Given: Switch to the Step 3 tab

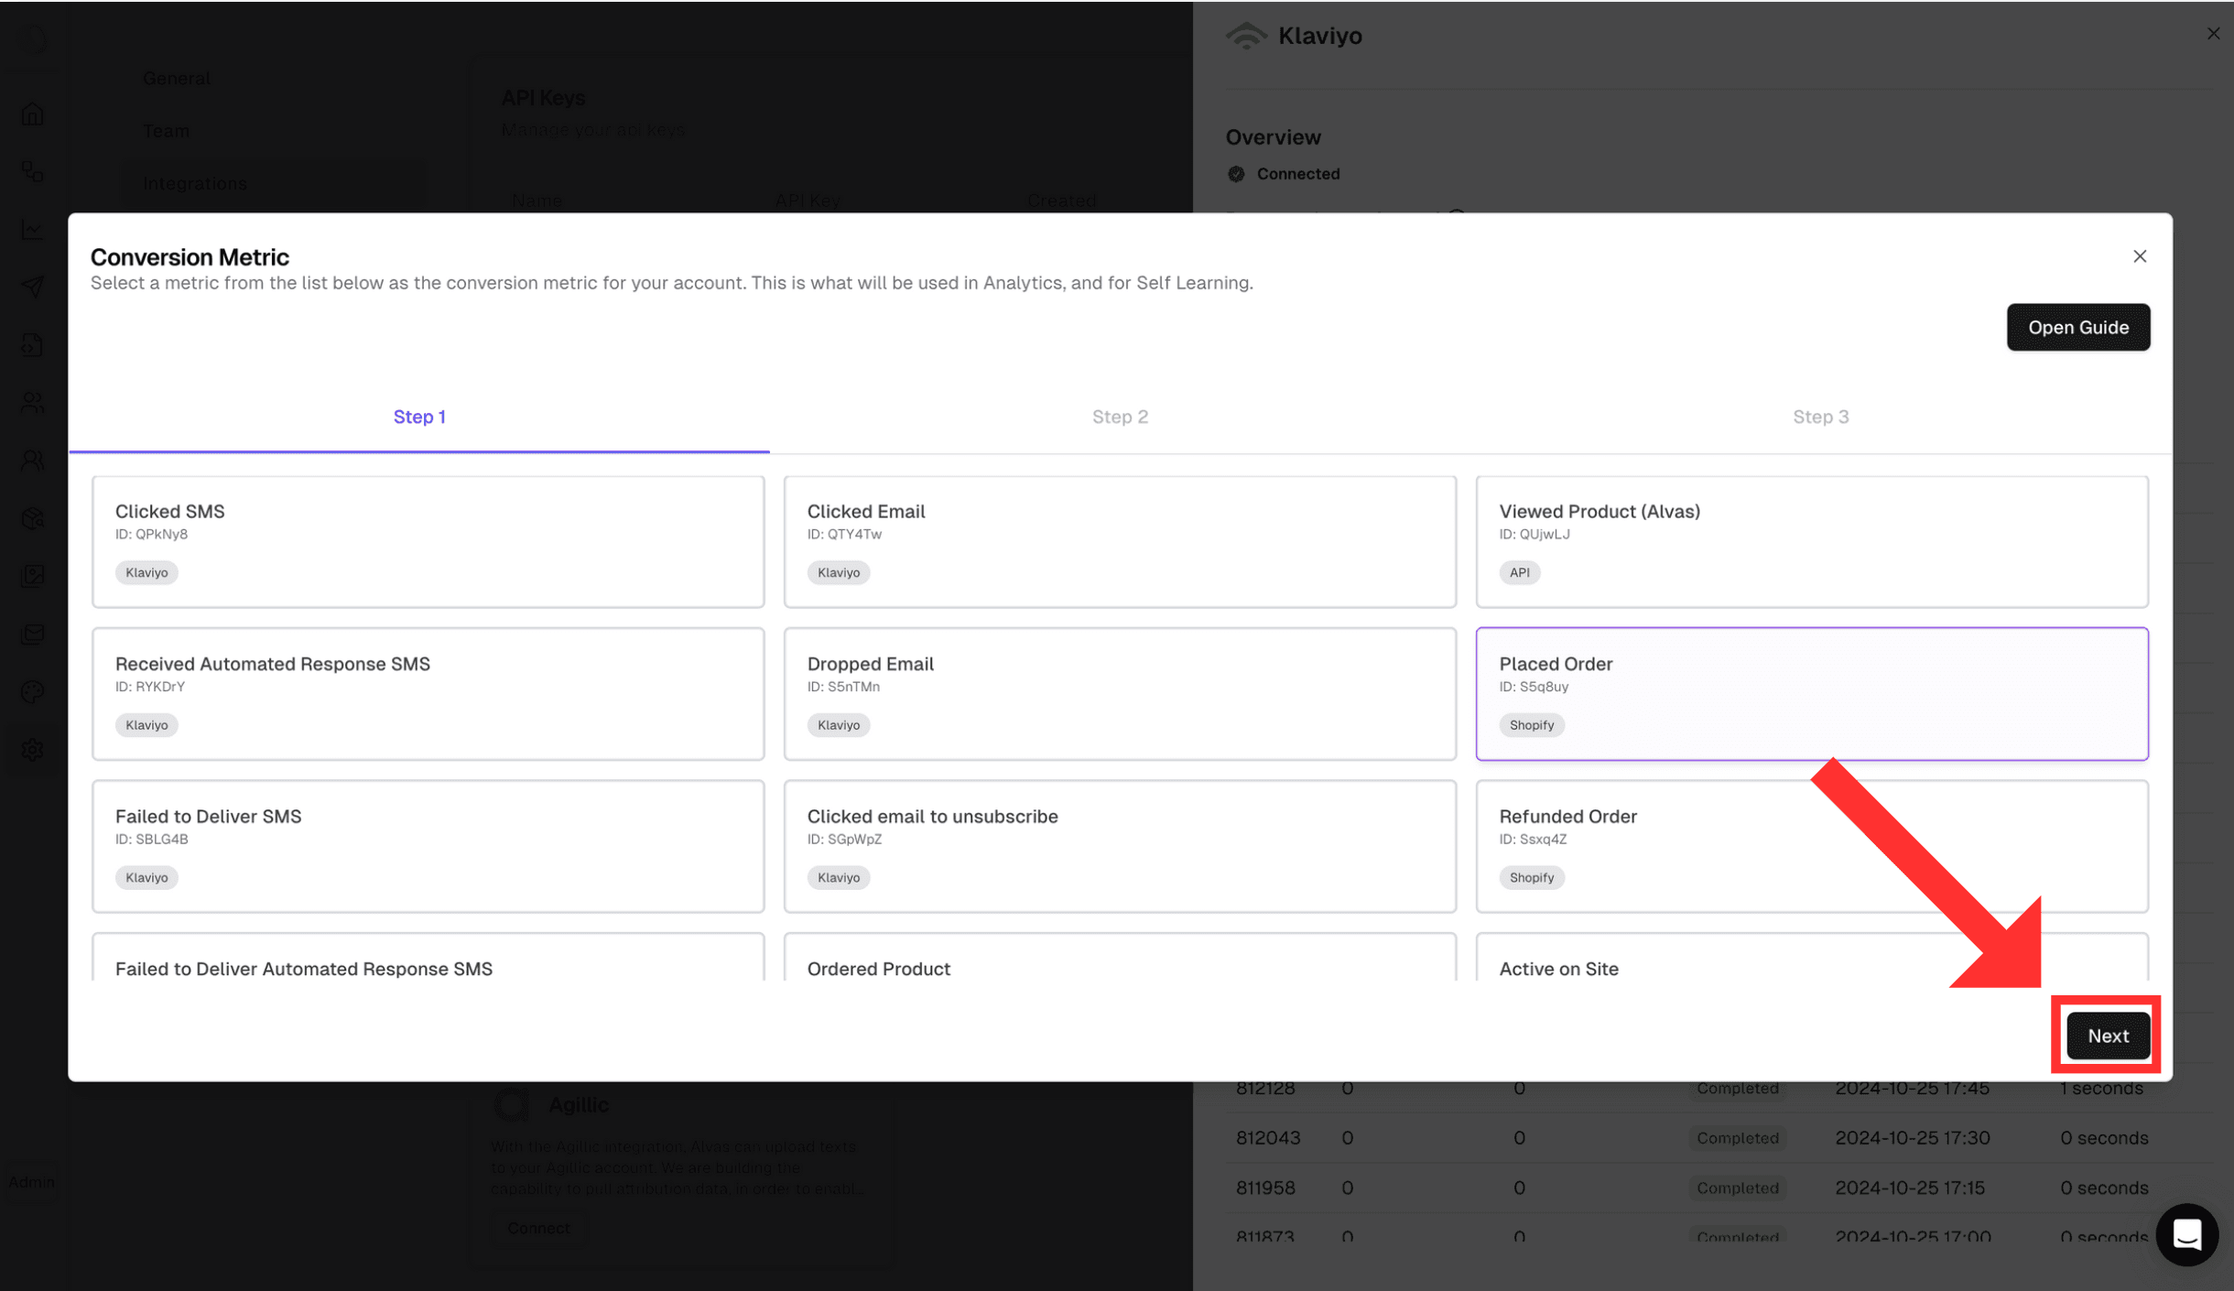Looking at the screenshot, I should 1820,417.
